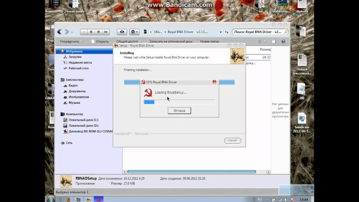
Task: Click Отмена in Loading RoyalSetup dialog
Action: 179,111
